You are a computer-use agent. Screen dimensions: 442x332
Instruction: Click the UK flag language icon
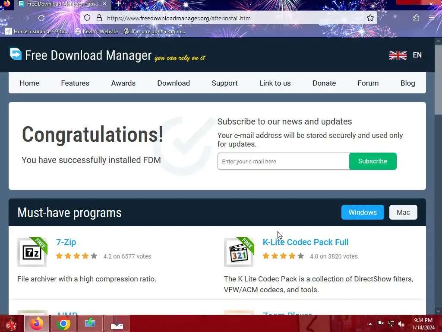[x=398, y=55]
